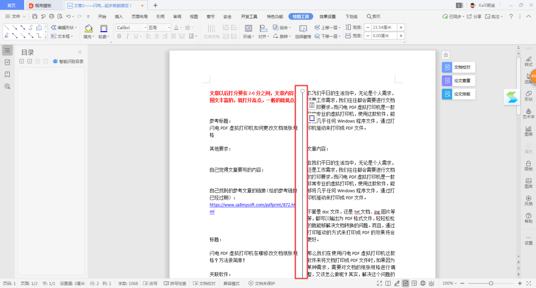Toggle 改写 overwrite mode in status bar
Image resolution: width=536 pixels, height=288 pixels.
pos(150,284)
